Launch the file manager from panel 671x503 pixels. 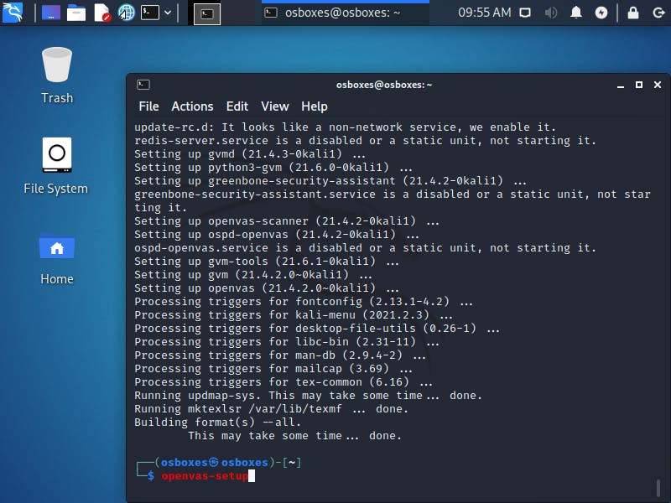point(76,13)
